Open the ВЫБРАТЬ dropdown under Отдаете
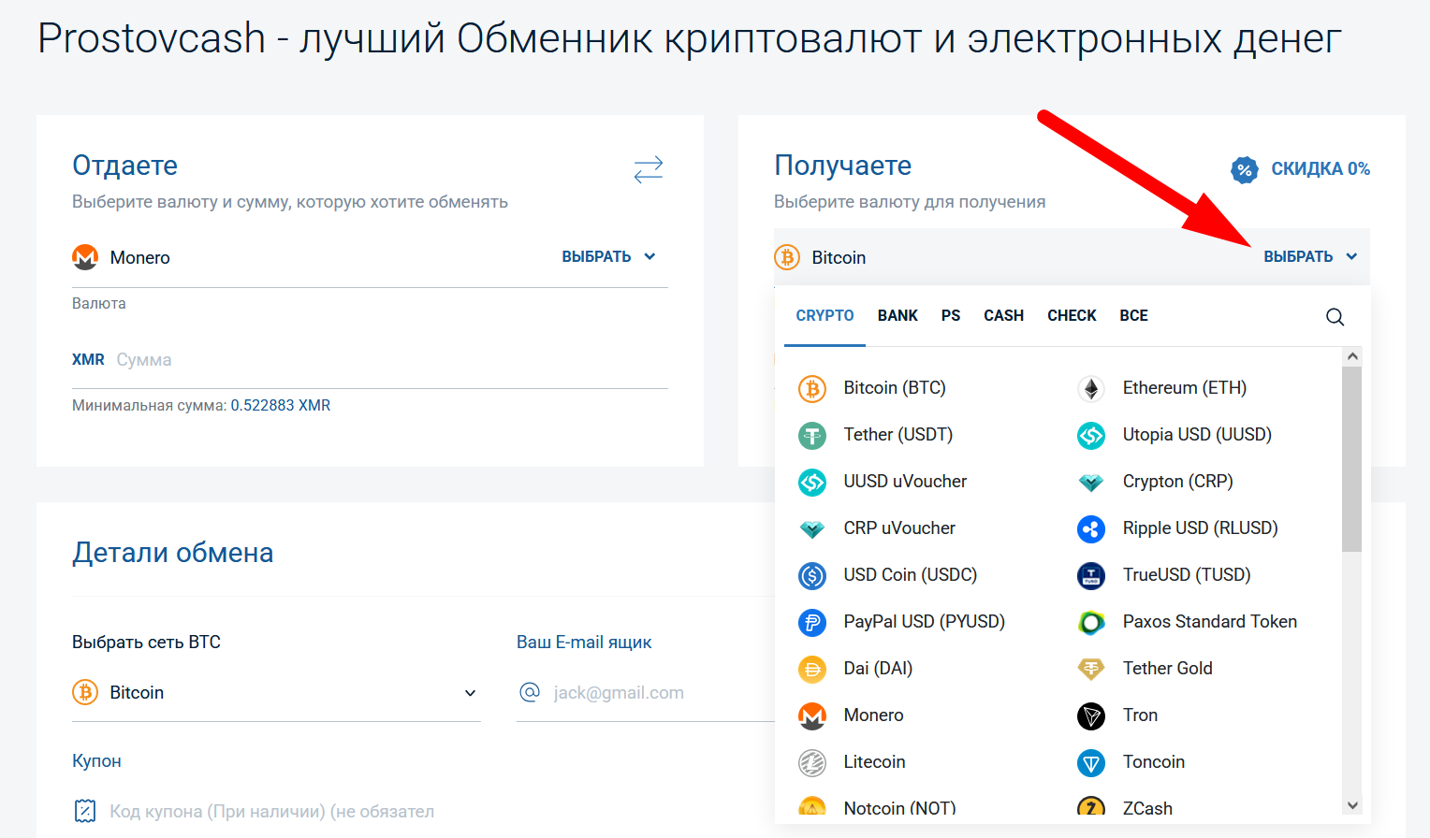Image resolution: width=1430 pixels, height=838 pixels. (608, 256)
